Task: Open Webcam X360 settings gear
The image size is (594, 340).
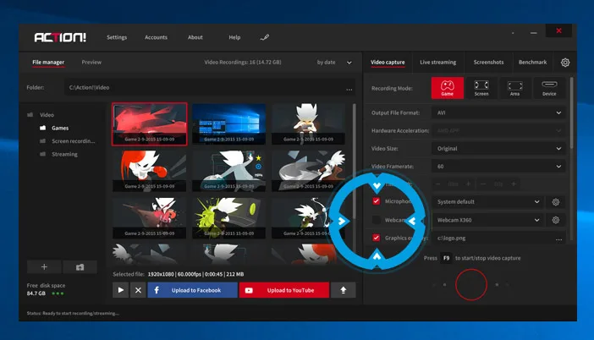Action: (556, 220)
